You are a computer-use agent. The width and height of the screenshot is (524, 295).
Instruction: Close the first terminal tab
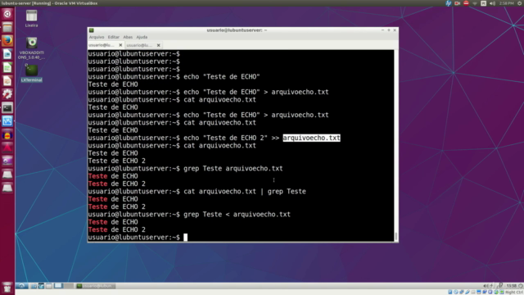(x=120, y=45)
